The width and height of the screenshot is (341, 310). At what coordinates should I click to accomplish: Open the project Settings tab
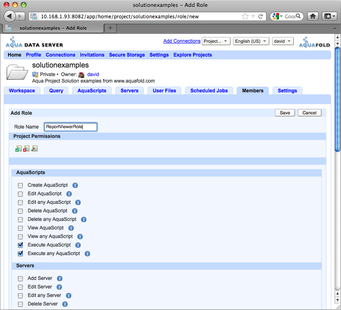tap(287, 91)
